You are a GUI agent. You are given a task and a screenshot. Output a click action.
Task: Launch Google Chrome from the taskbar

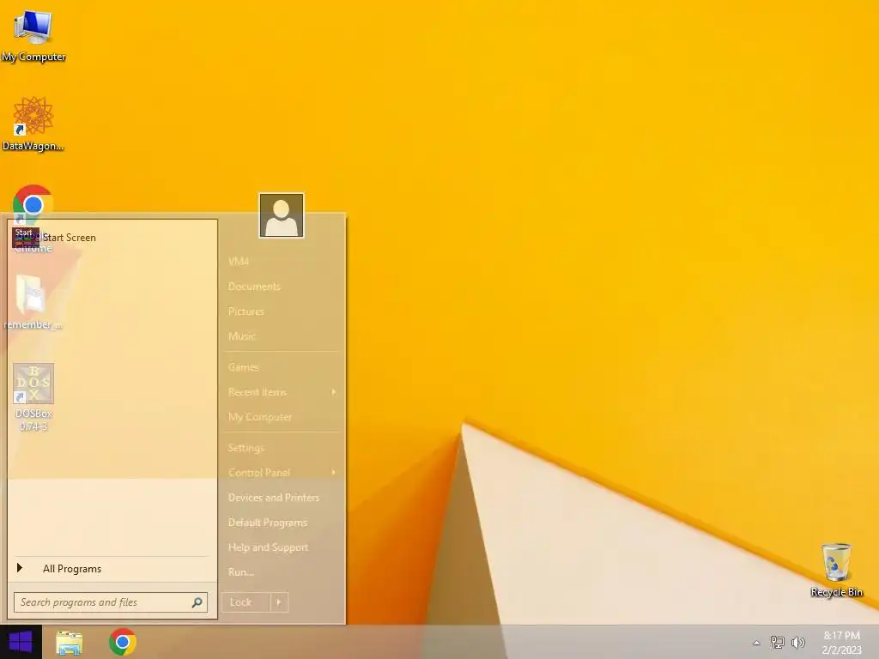pos(122,642)
